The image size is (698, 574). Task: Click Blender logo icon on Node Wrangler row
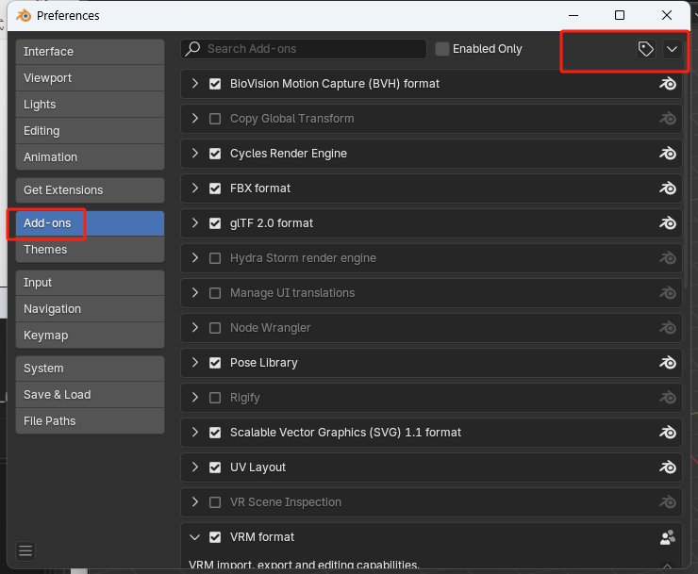[667, 328]
